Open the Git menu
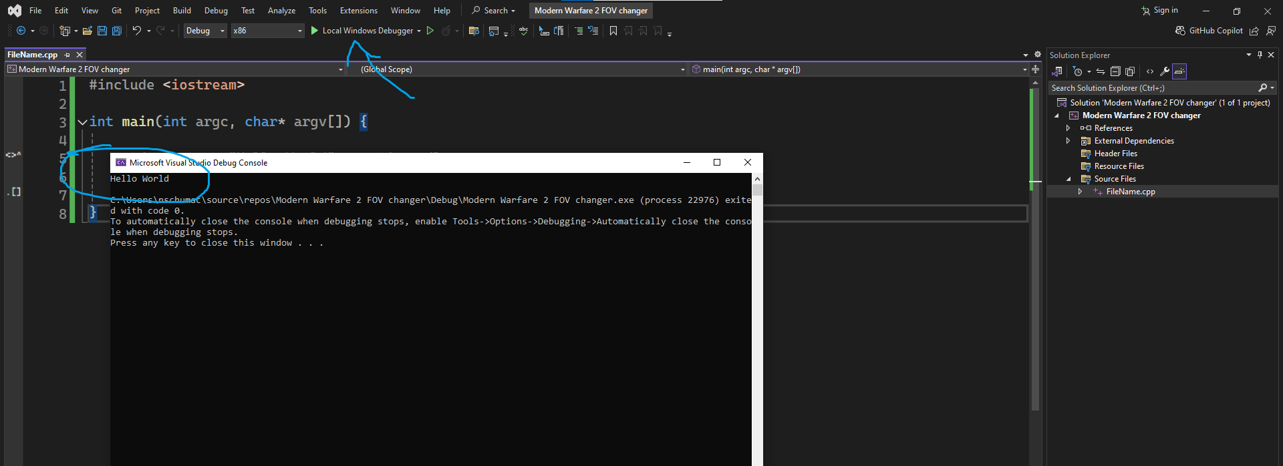The width and height of the screenshot is (1283, 466). click(x=116, y=11)
